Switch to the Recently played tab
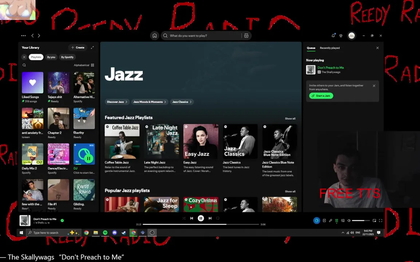 [330, 48]
